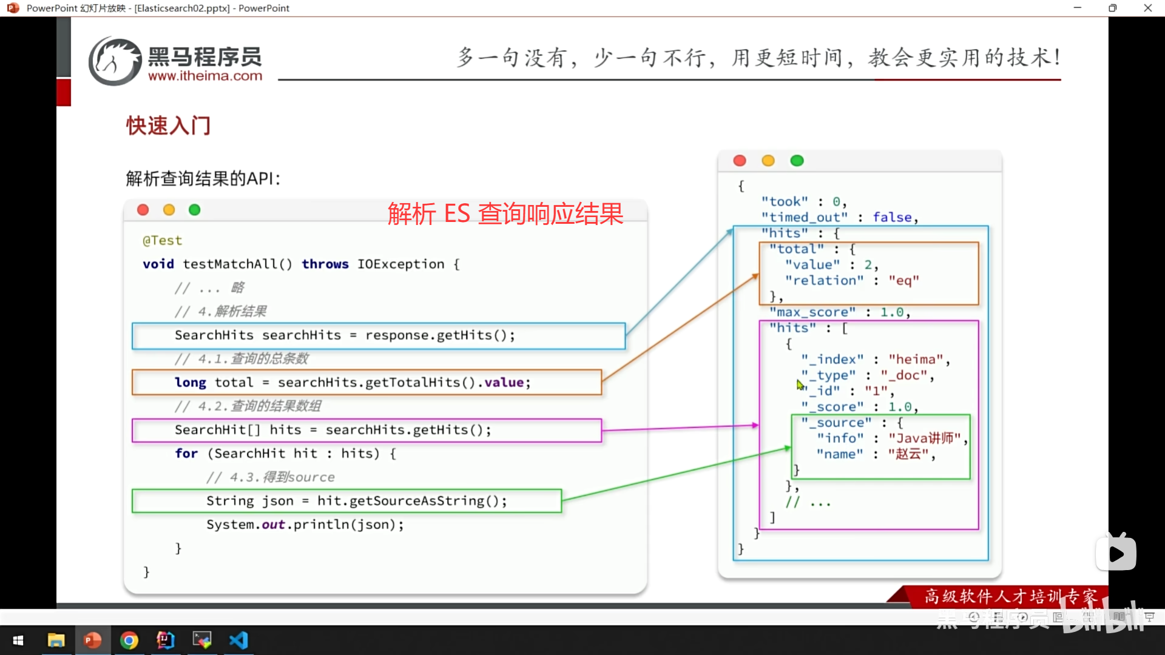This screenshot has width=1165, height=655.
Task: Restore down the PowerPoint window
Action: click(x=1112, y=8)
